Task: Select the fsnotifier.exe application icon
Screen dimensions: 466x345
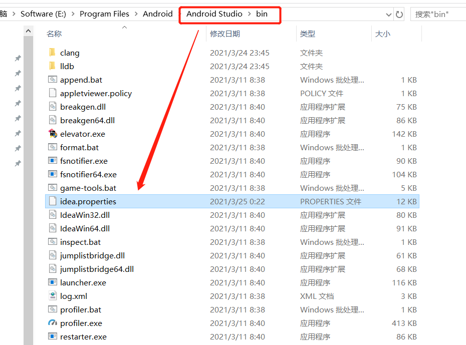Action: tap(52, 161)
